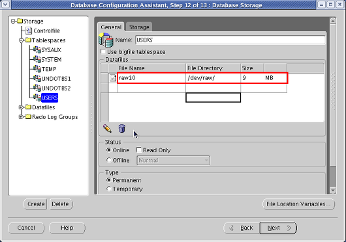
Task: Click the USERS tablespace icon in tree
Action: click(37, 98)
